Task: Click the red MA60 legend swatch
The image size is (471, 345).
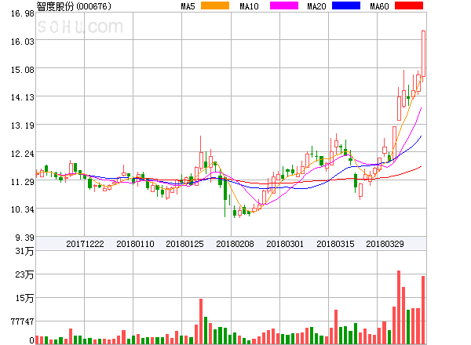Action: point(409,5)
